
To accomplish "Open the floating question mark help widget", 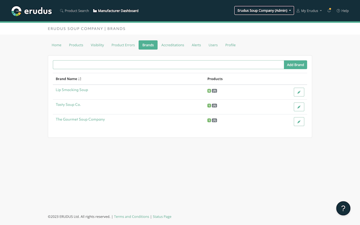I will click(343, 208).
